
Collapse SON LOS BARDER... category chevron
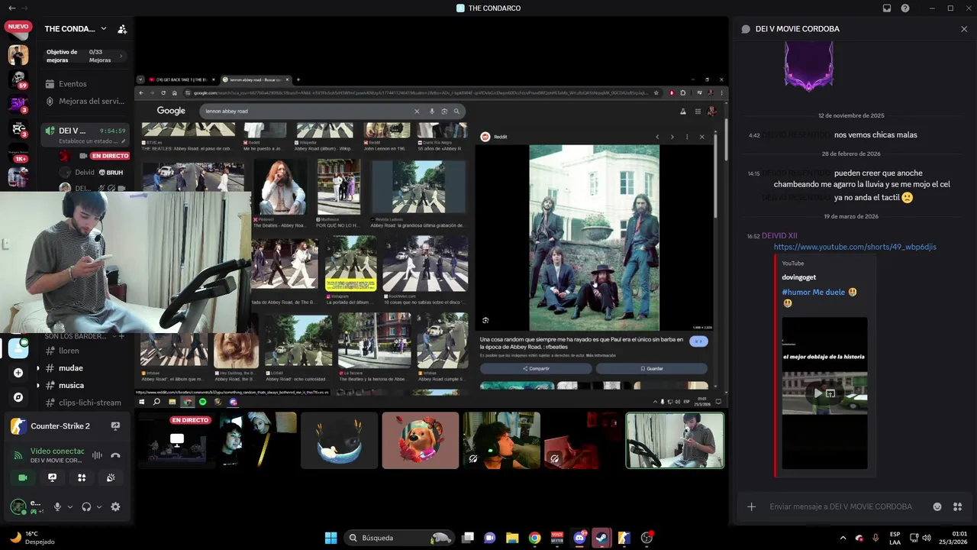pos(113,336)
